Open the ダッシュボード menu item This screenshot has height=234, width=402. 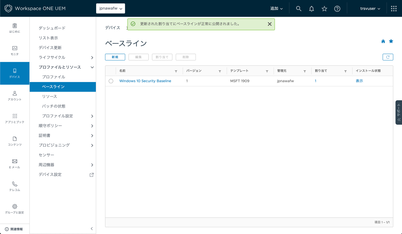52,28
